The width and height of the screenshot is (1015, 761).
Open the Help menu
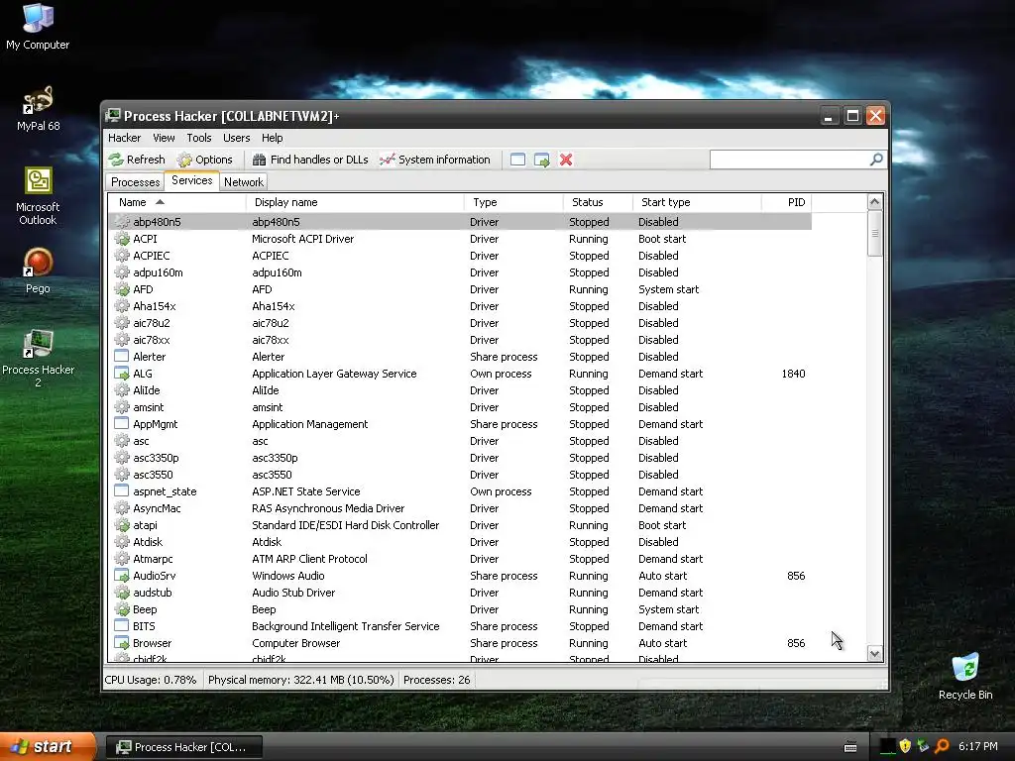click(x=272, y=138)
